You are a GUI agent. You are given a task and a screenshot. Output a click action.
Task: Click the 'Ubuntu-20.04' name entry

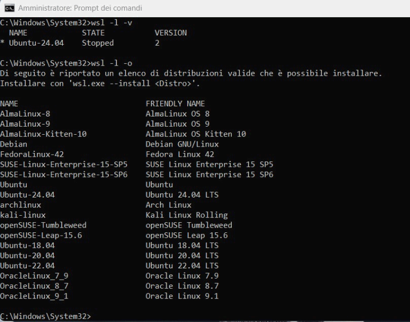tap(27, 255)
